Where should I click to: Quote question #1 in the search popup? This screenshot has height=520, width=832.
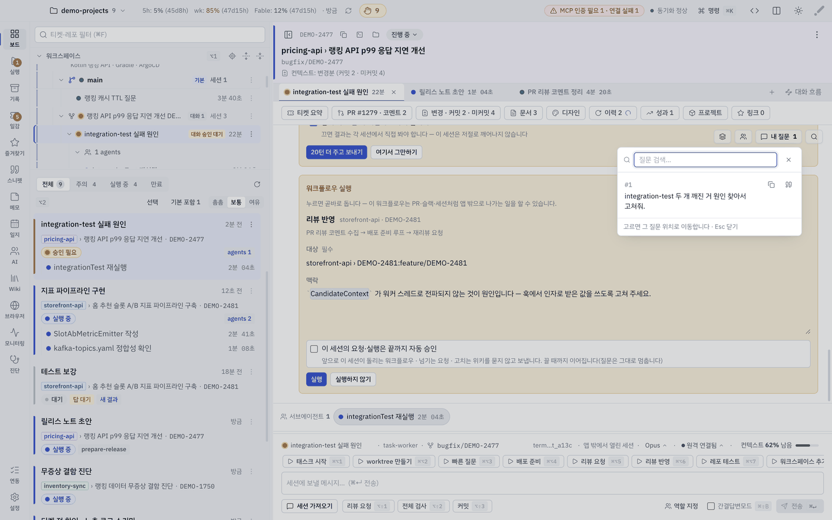789,185
